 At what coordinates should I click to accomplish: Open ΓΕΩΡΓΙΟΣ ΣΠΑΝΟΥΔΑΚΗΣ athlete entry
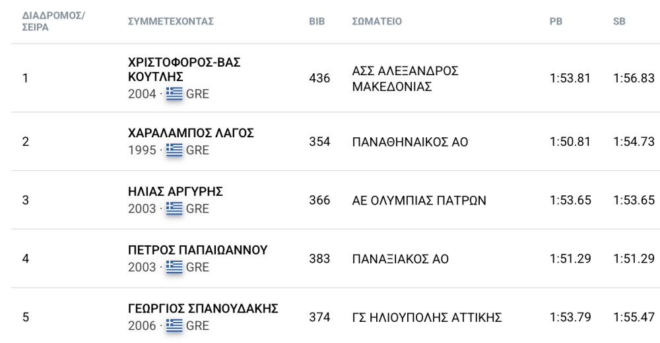203,309
